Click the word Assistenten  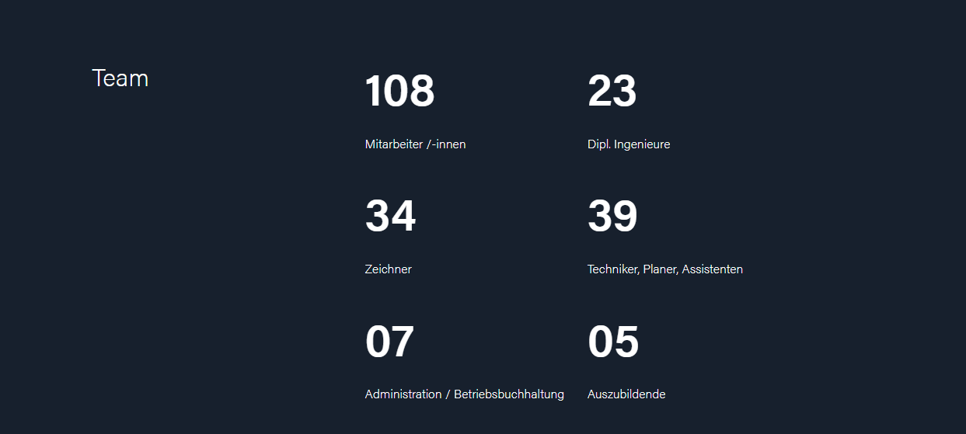click(x=713, y=269)
